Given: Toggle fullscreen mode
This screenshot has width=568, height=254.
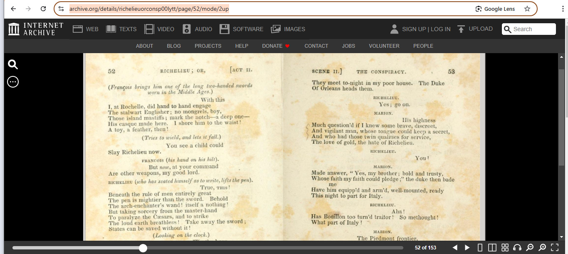Looking at the screenshot, I should [x=555, y=248].
